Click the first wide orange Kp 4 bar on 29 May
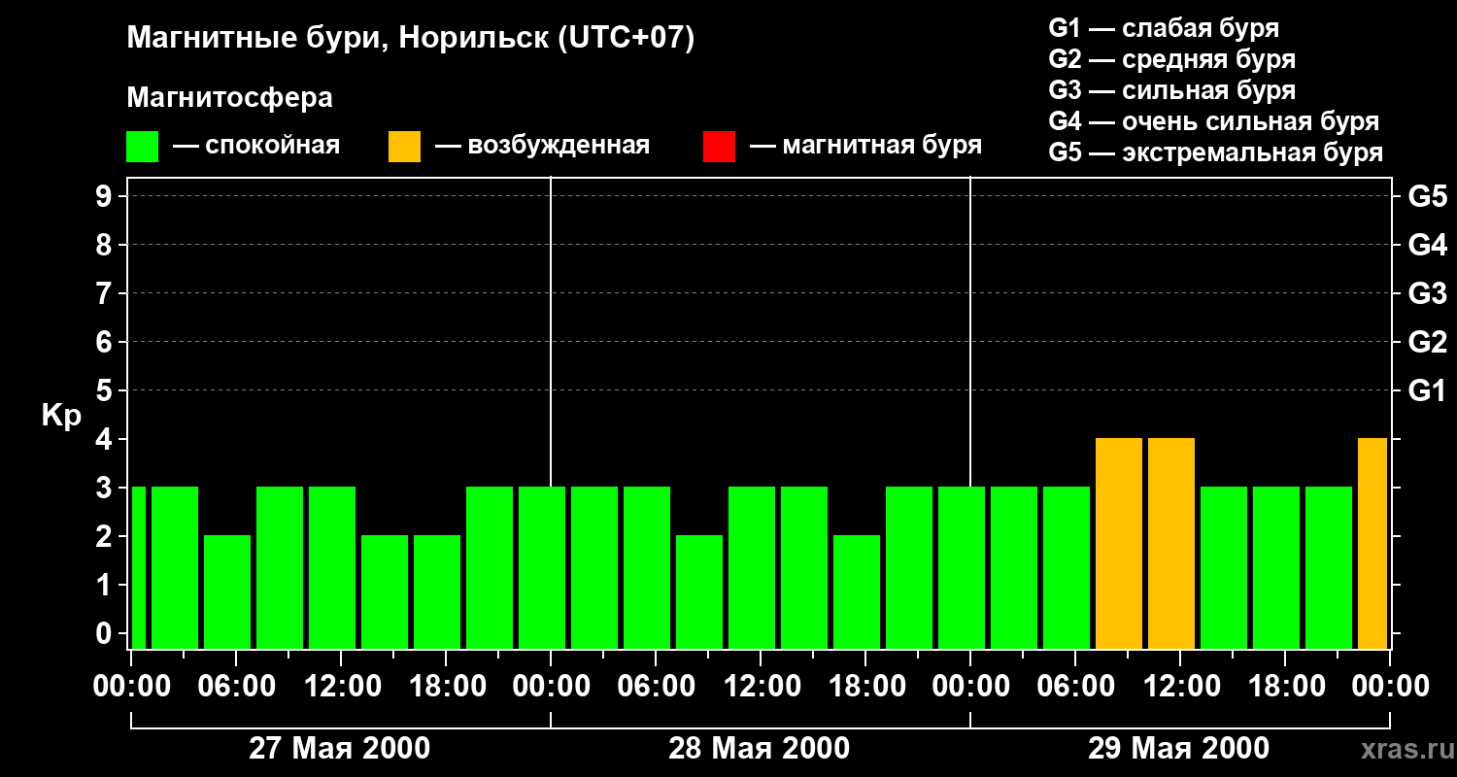The image size is (1457, 777). coord(1119,543)
